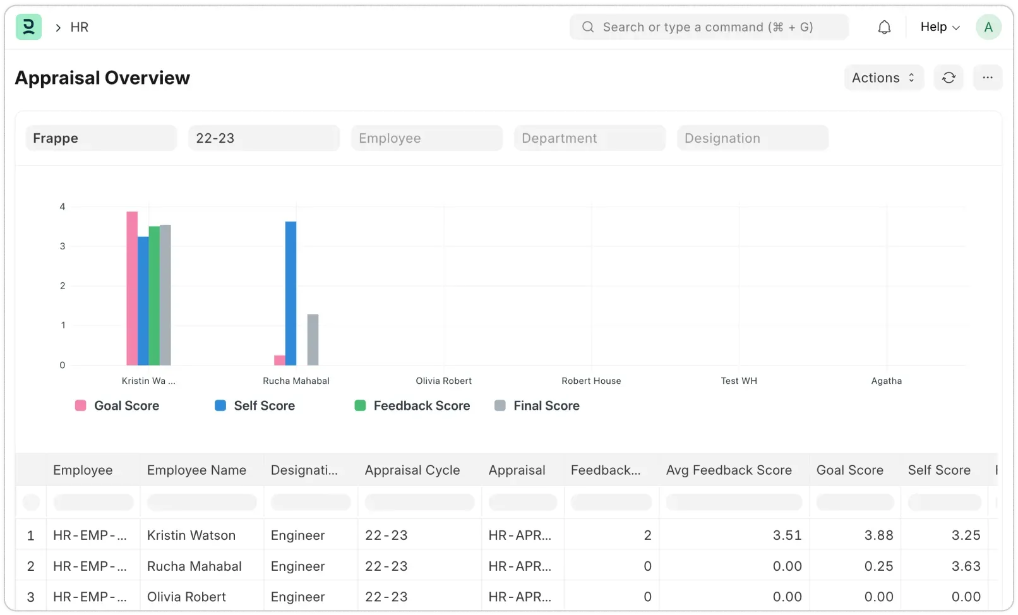Click the Frappe logo icon
Image resolution: width=1018 pixels, height=615 pixels.
(28, 27)
